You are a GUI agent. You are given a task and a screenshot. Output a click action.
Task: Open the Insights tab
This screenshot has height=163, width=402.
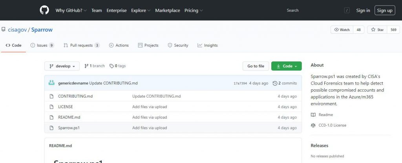[x=208, y=45]
